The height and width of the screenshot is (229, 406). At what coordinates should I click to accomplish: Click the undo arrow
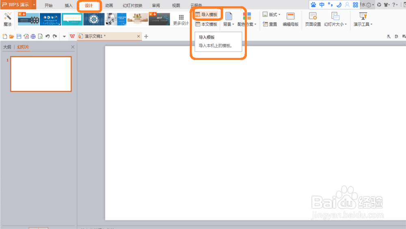[48, 36]
